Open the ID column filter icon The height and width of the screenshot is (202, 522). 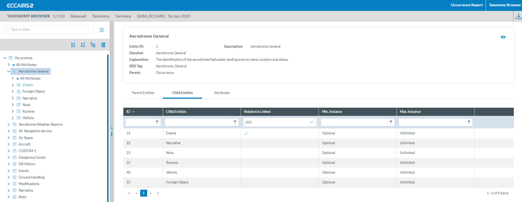tap(157, 122)
